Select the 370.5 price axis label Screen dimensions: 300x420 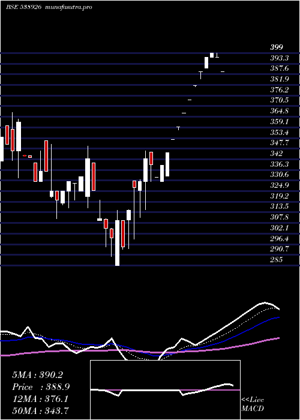coord(280,100)
